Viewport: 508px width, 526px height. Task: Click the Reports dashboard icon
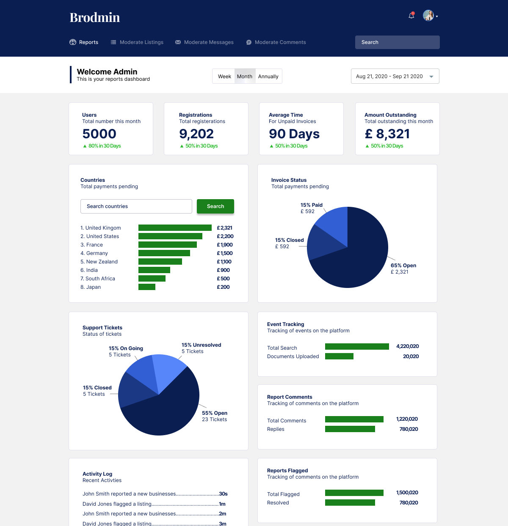pyautogui.click(x=73, y=42)
